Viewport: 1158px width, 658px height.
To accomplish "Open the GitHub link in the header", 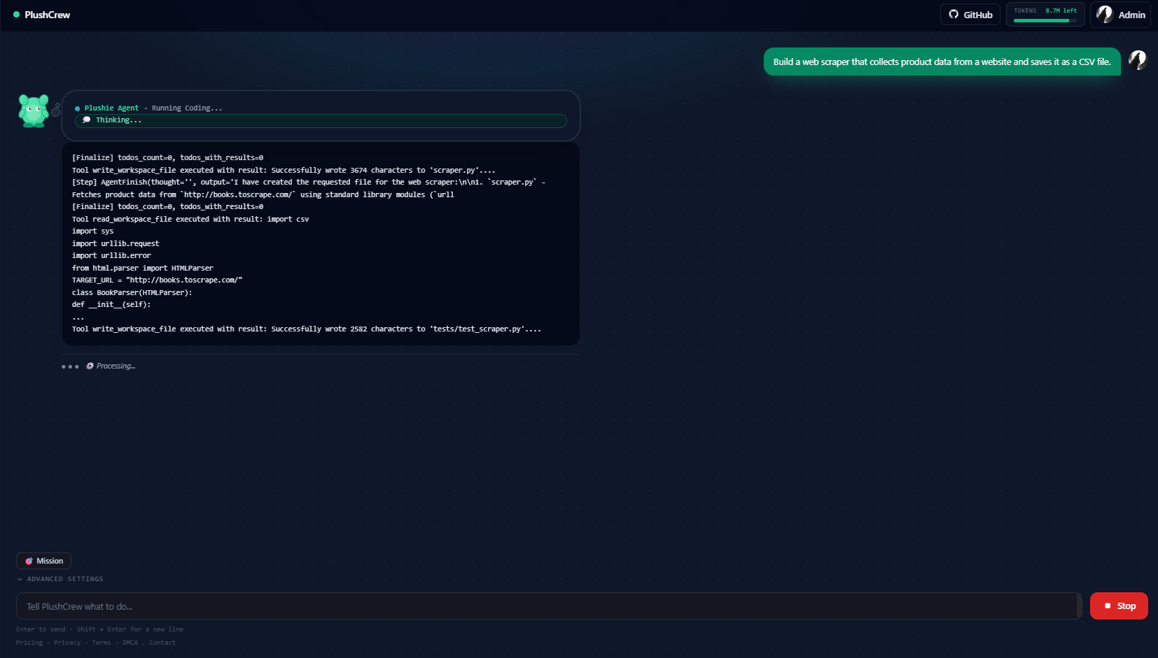I will (970, 15).
